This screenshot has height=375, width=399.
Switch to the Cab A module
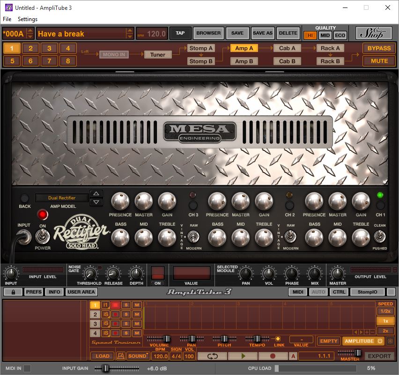point(287,48)
